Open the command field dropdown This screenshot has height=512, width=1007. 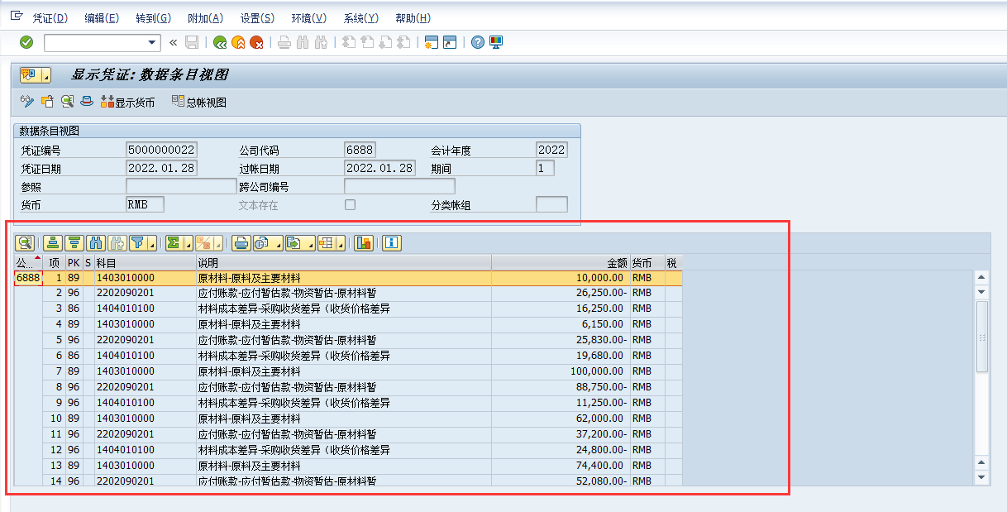151,42
